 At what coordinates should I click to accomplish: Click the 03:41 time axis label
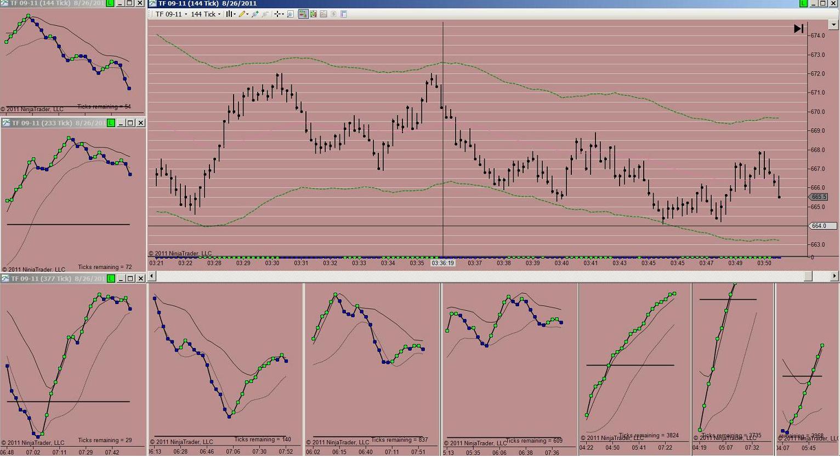point(591,263)
